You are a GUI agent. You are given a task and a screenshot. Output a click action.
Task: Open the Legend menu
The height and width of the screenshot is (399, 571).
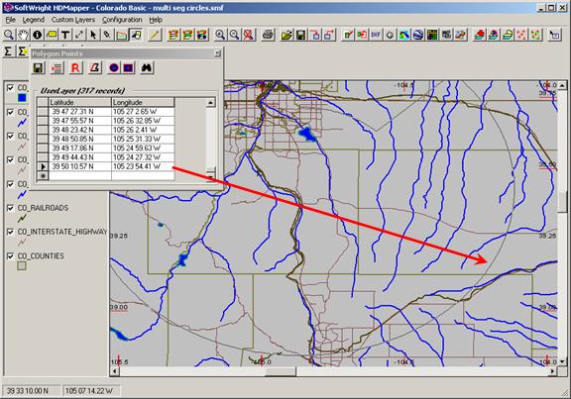[34, 20]
